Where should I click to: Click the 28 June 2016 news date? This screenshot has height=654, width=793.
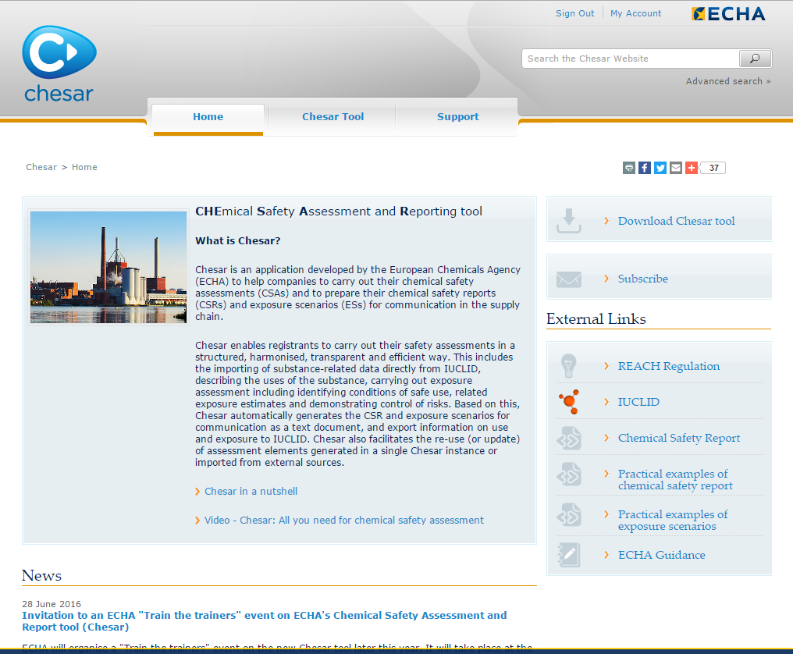click(51, 604)
